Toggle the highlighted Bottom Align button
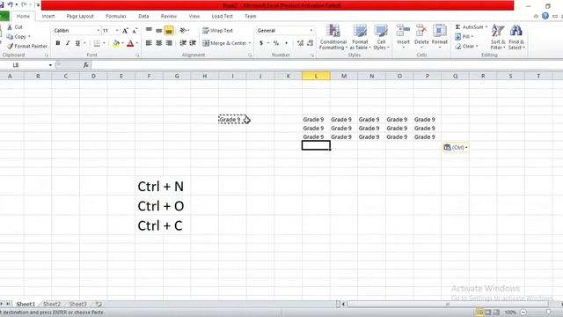563x317 pixels. 169,30
